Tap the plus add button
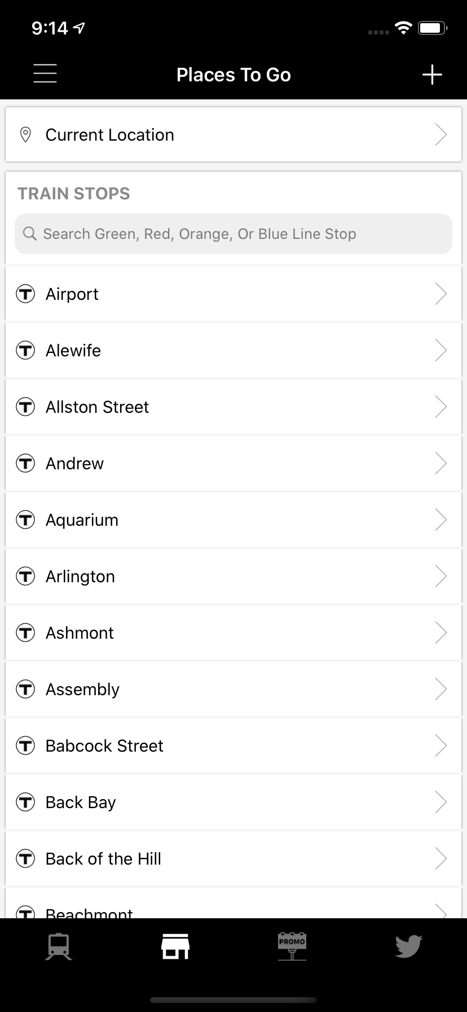This screenshot has width=467, height=1012. [432, 75]
